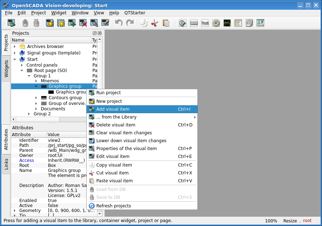The width and height of the screenshot is (322, 226).
Task: Click the clipboard Paste toolbar icon
Action: point(166,23)
